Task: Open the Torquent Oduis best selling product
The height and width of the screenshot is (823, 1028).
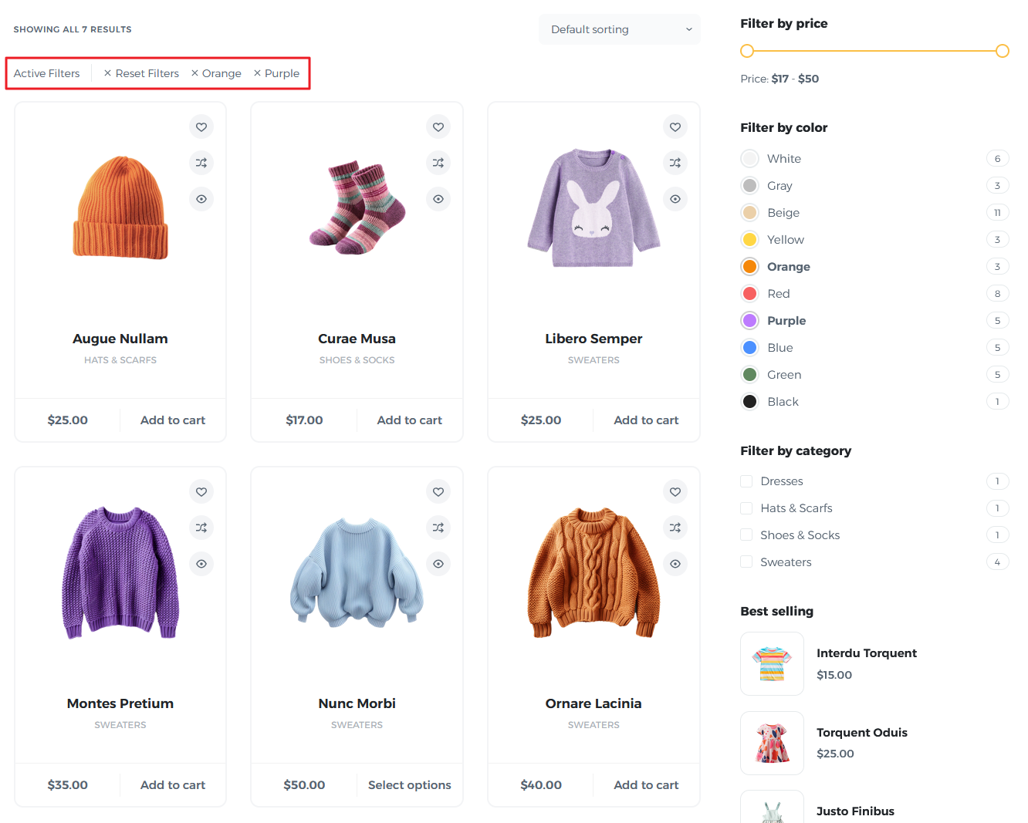Action: pos(862,732)
